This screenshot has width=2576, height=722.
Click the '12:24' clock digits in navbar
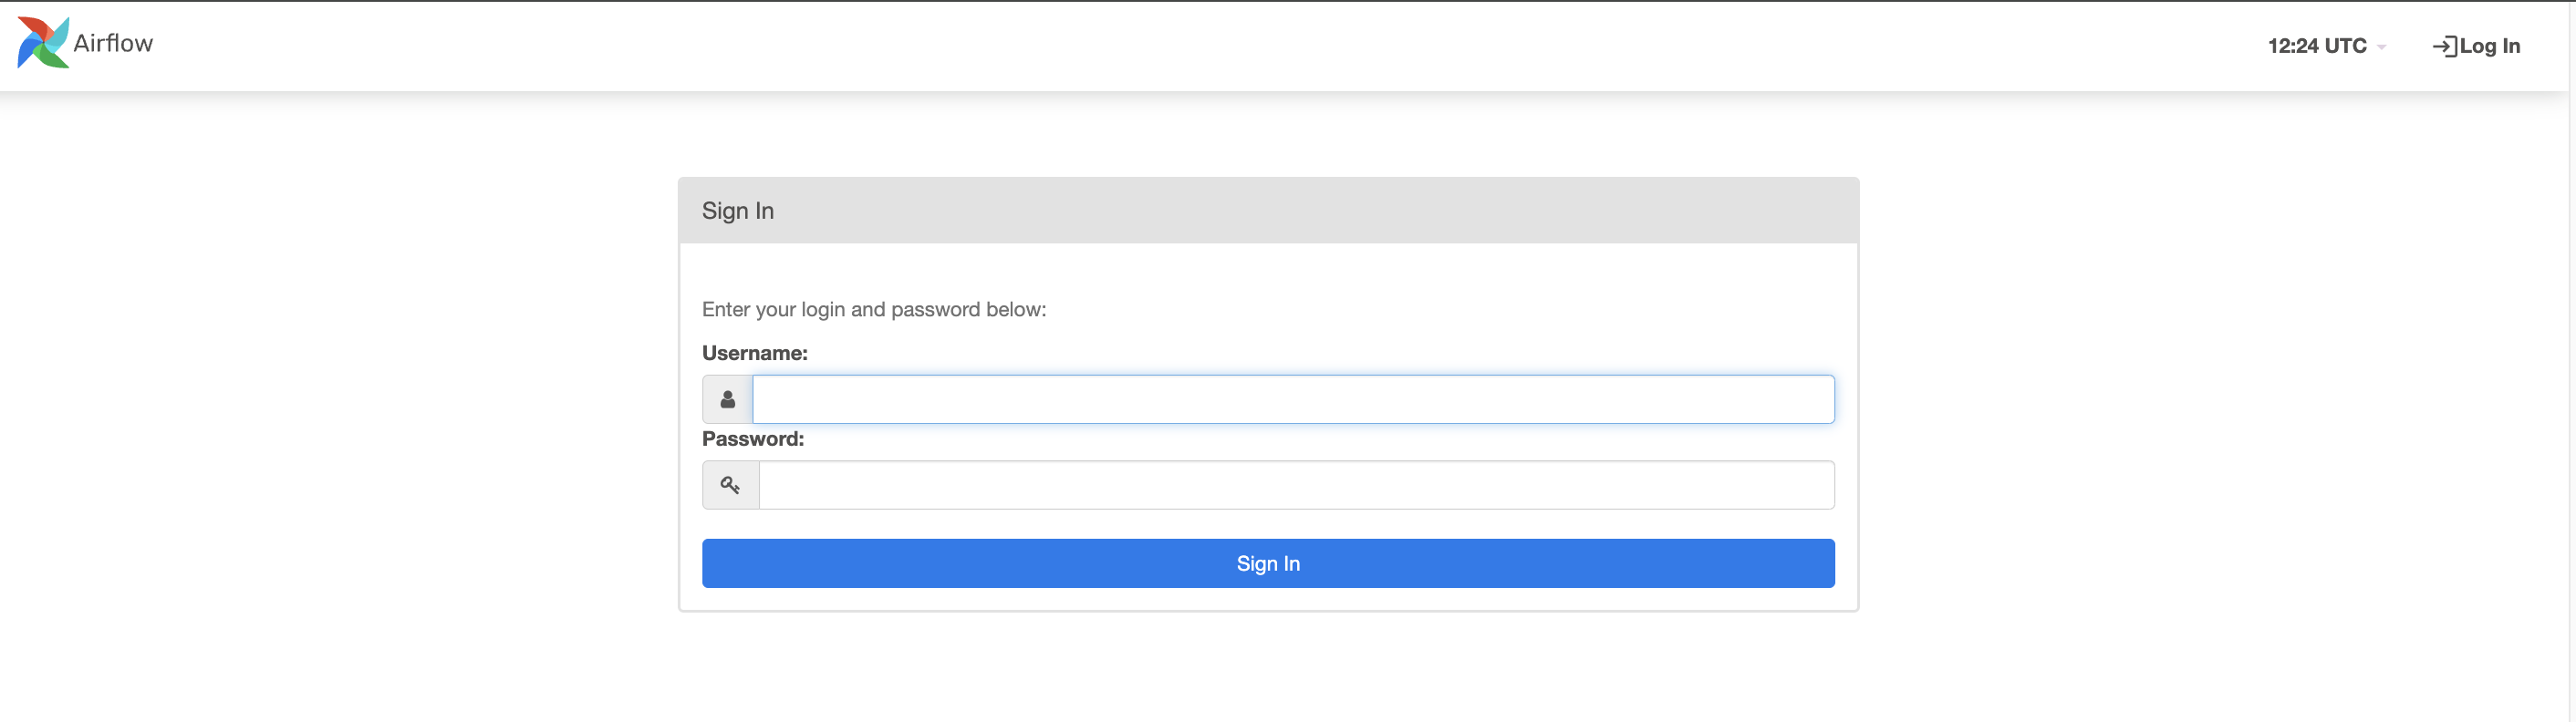[2293, 46]
